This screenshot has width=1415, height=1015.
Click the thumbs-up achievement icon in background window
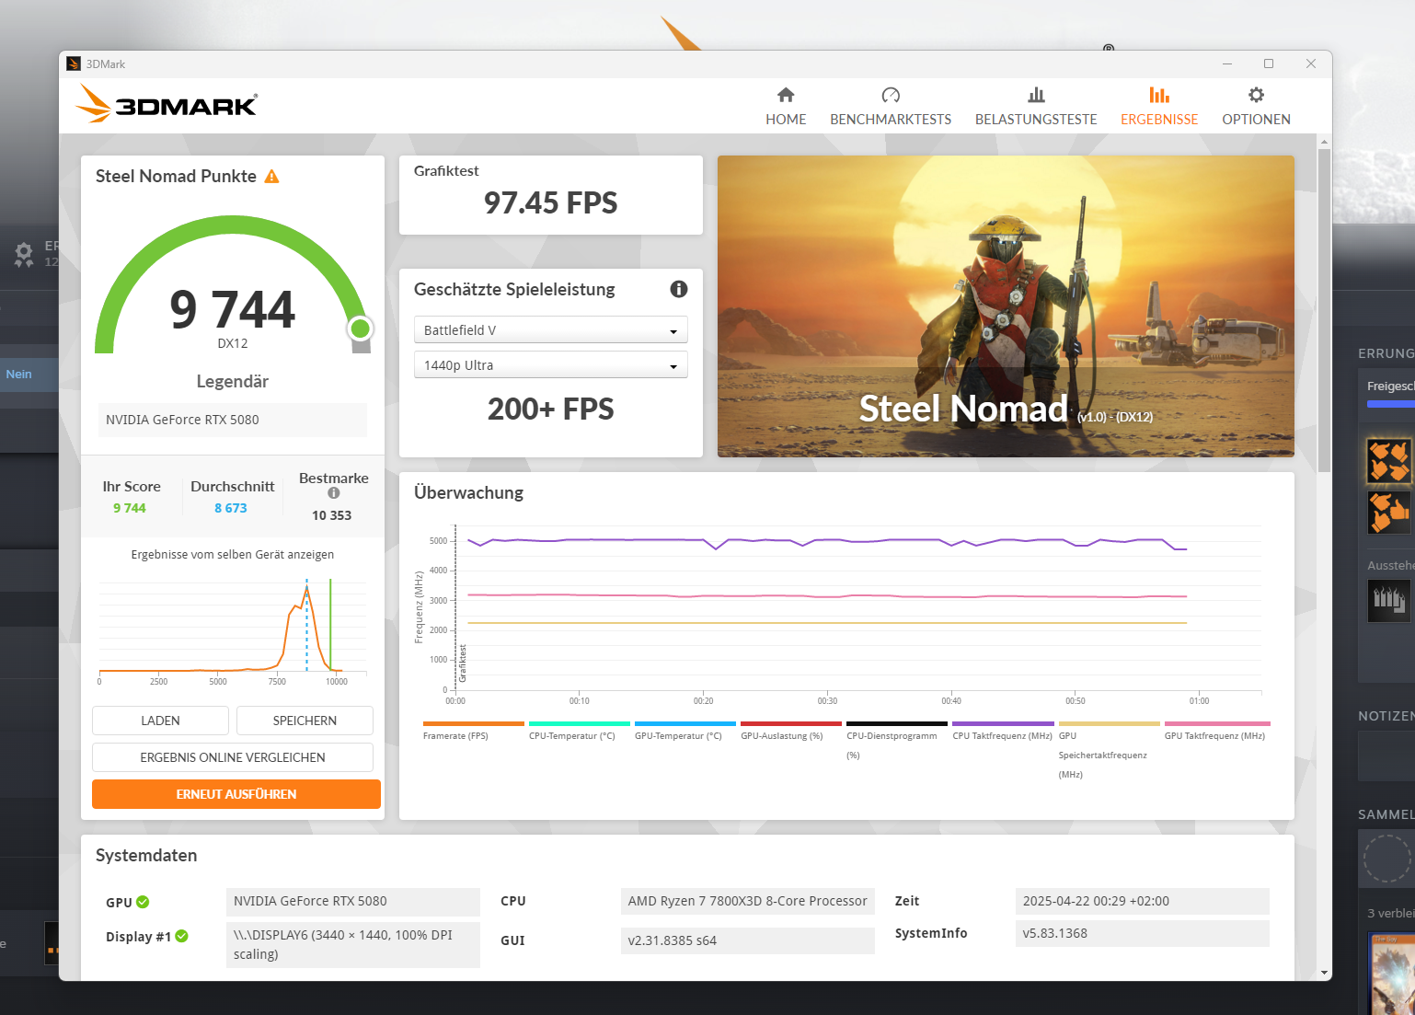(x=1389, y=513)
